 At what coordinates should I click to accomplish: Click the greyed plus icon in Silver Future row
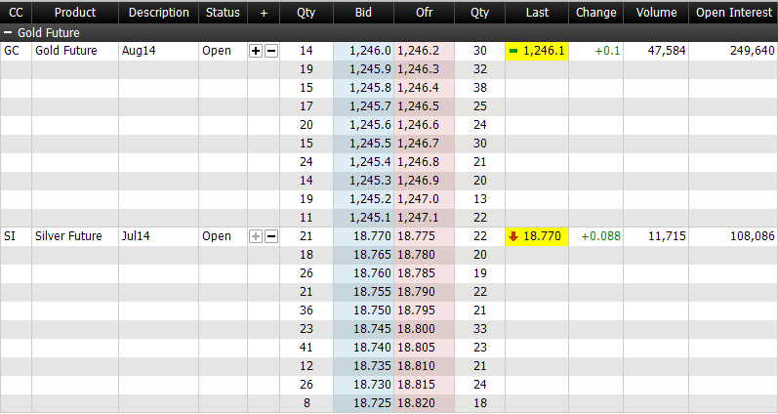256,236
